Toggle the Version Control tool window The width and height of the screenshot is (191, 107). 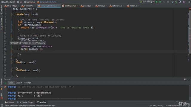(x=25, y=102)
